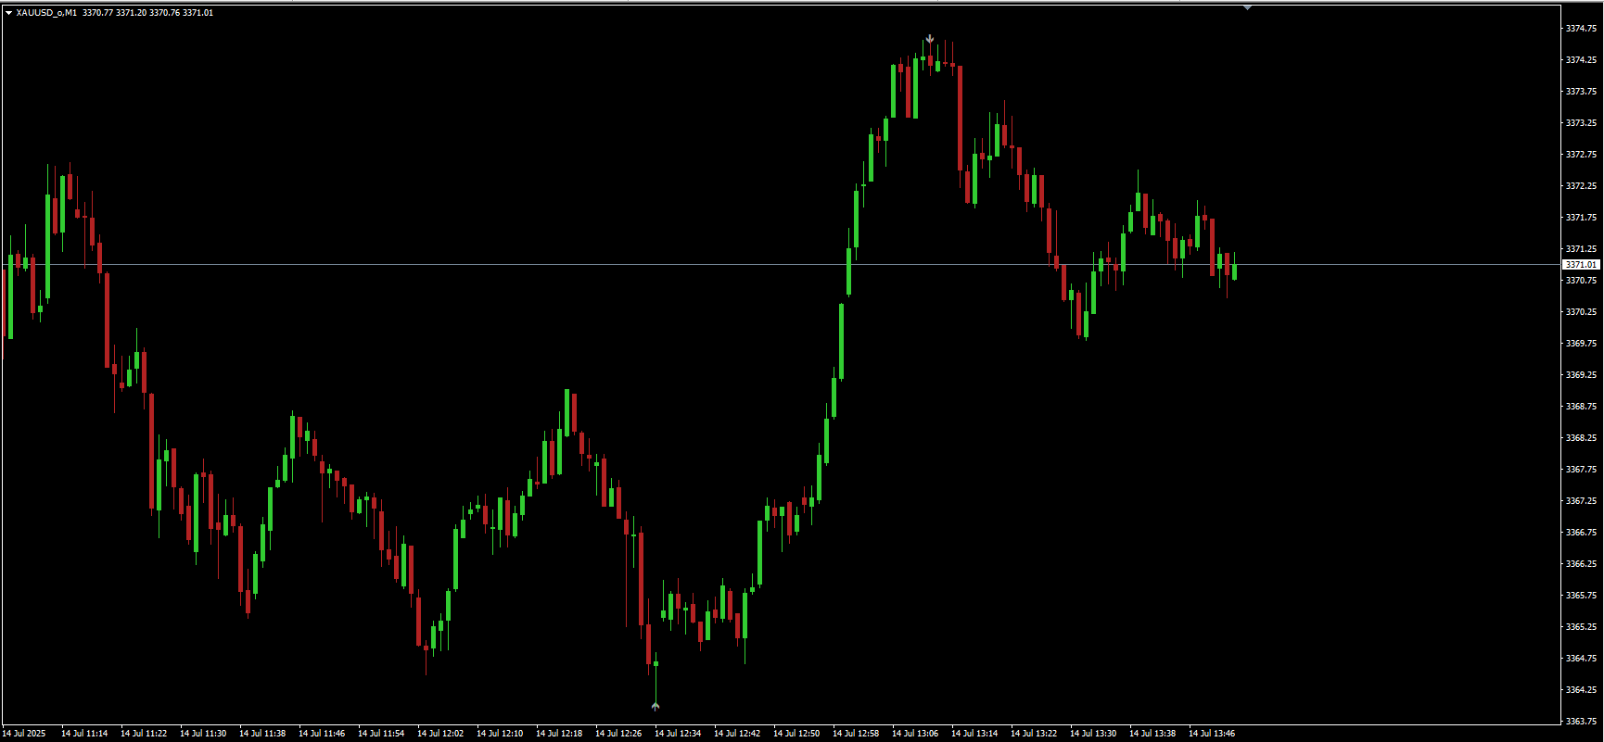Click the 3363.75 price scale label
The image size is (1604, 742).
pos(1581,721)
